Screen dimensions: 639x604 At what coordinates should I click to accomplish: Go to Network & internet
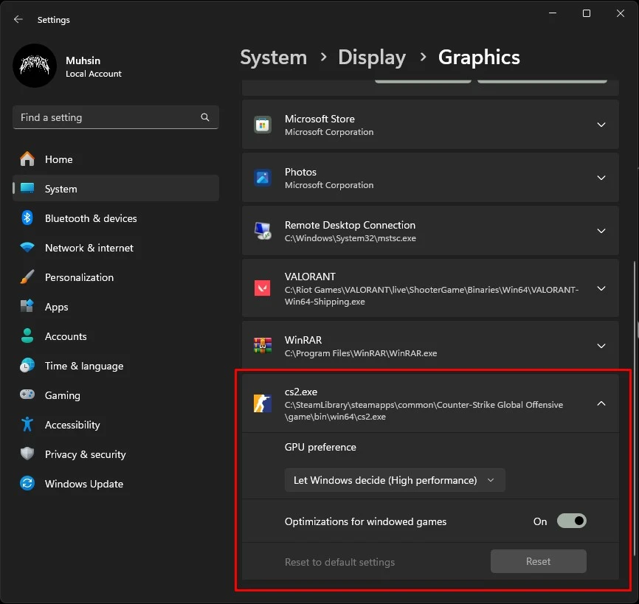[116, 248]
